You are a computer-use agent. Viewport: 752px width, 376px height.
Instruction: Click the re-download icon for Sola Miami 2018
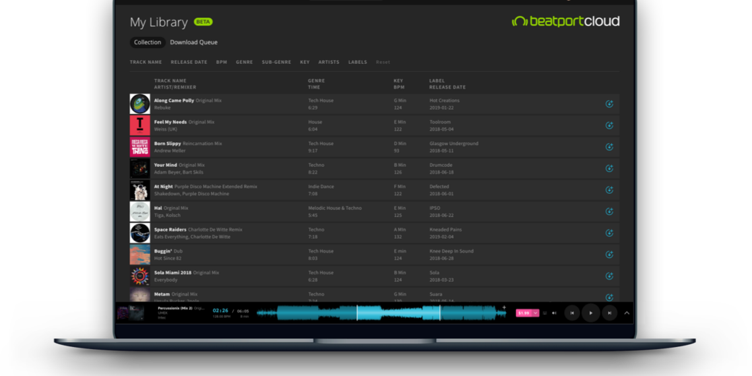[609, 276]
